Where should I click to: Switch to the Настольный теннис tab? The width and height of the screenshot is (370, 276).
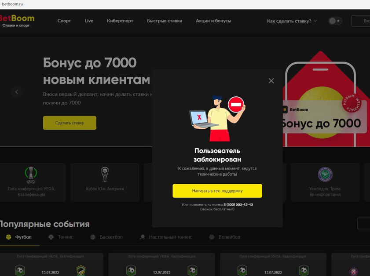166,237
